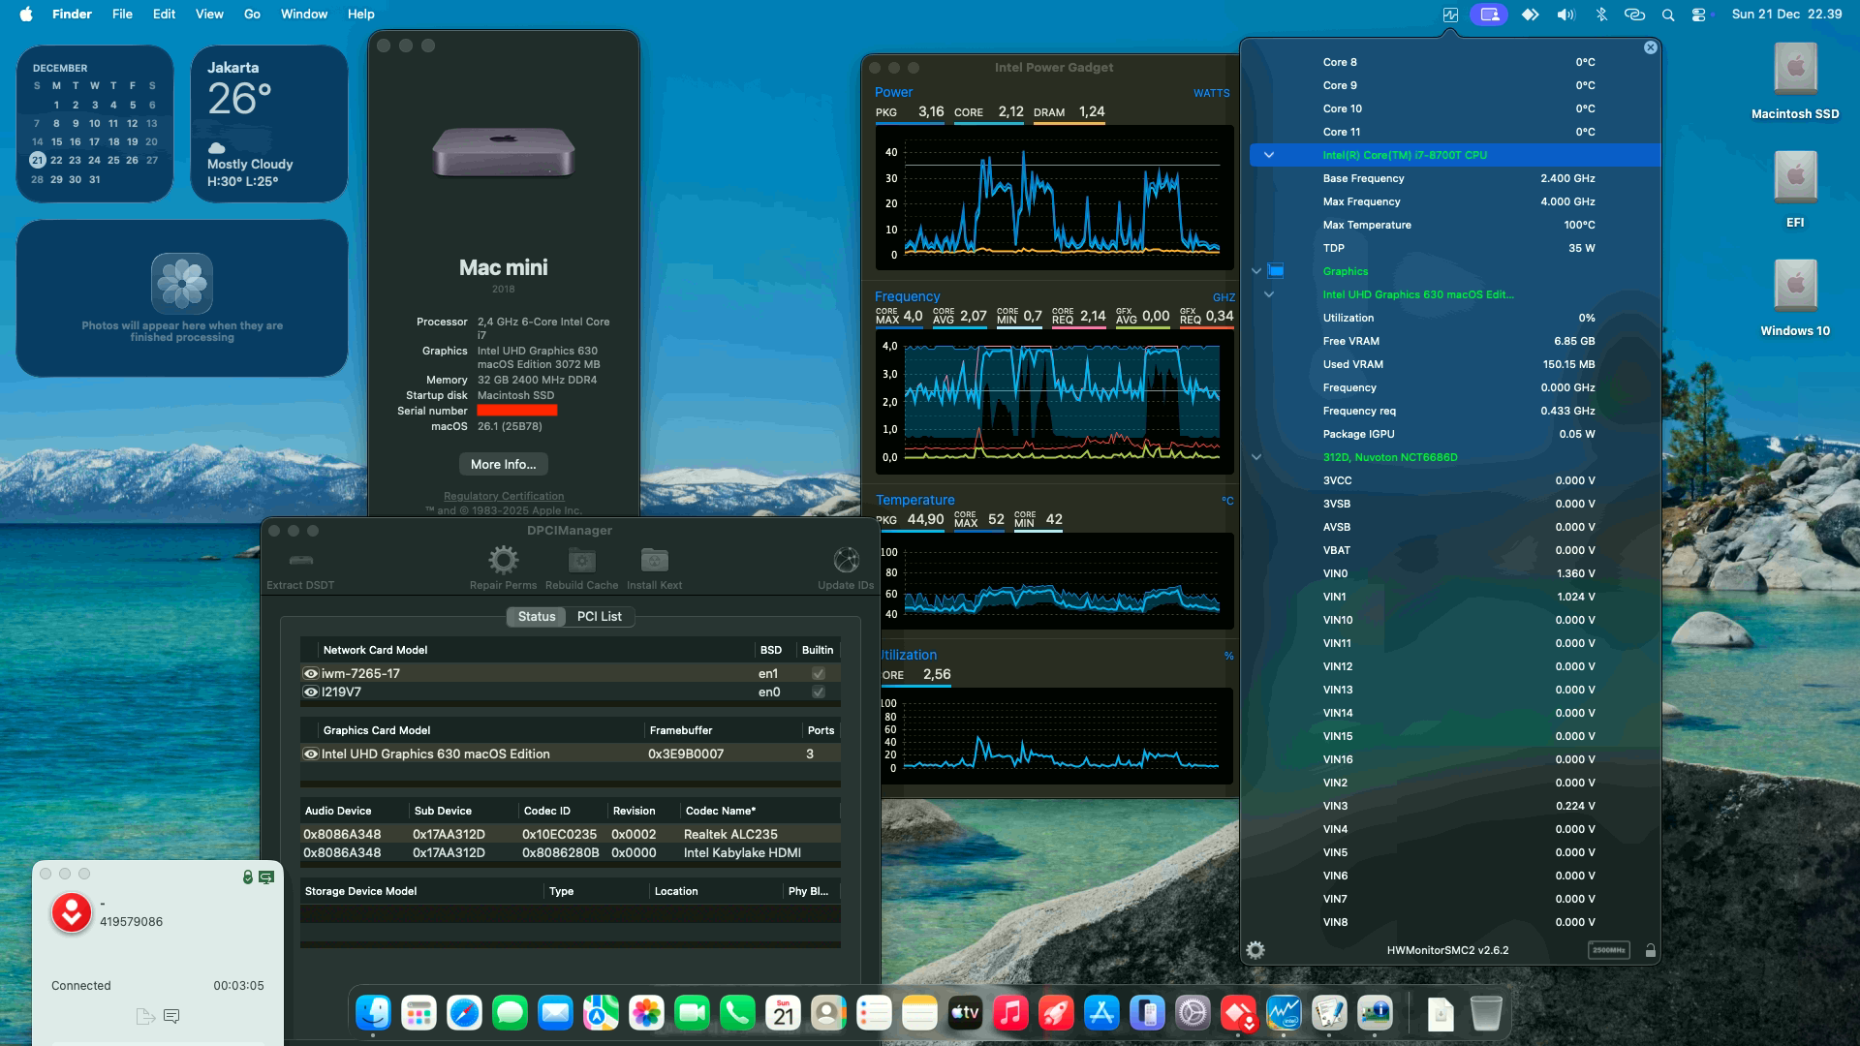The height and width of the screenshot is (1046, 1860).
Task: Open HWMonitorSMC2 preferences via the gear icon
Action: pyautogui.click(x=1255, y=950)
